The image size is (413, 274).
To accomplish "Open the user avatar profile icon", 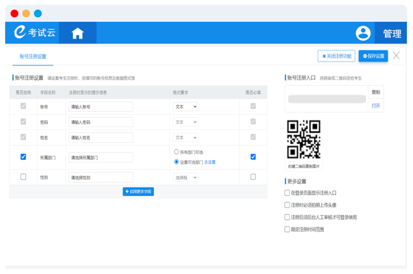I will [363, 34].
